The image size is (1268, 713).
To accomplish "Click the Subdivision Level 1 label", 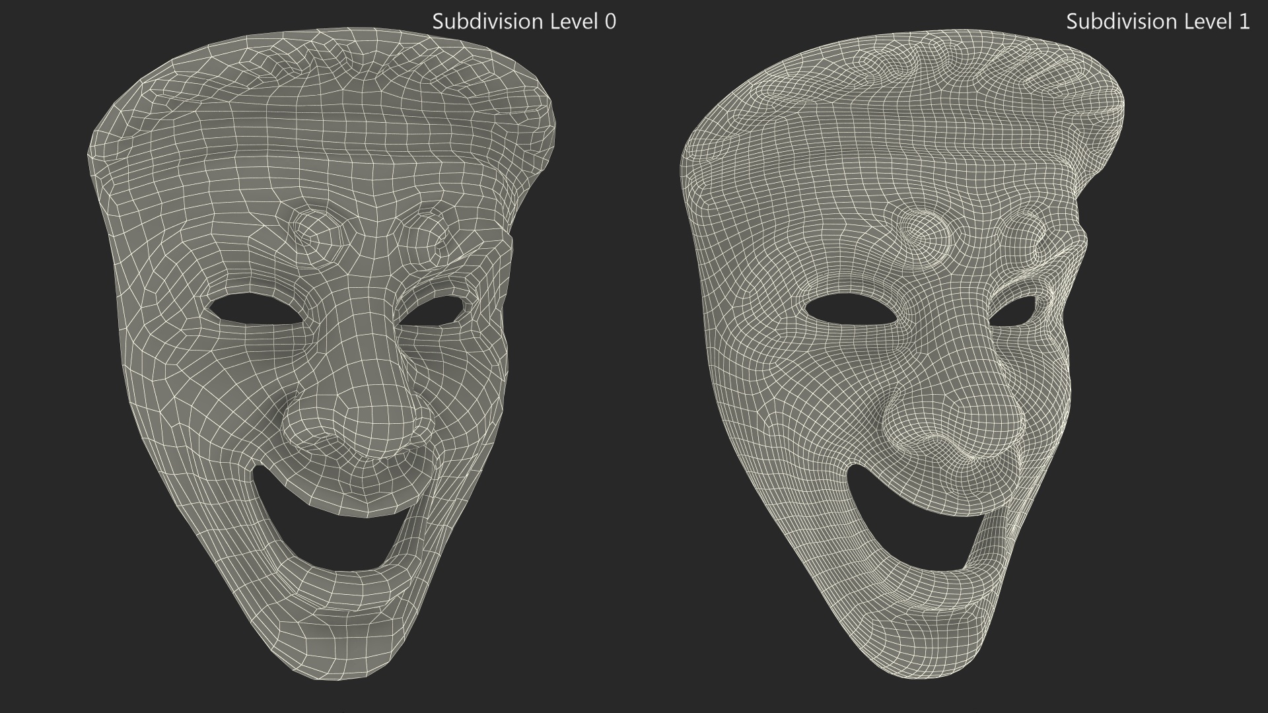I will coord(1157,21).
